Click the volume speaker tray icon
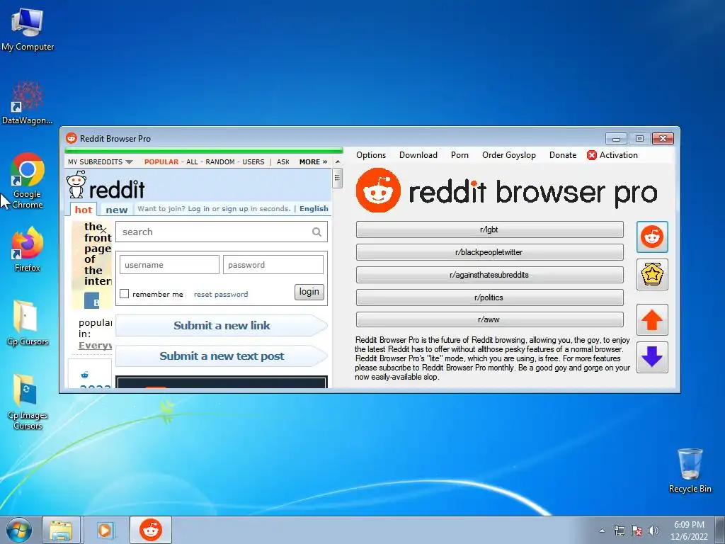 [653, 531]
